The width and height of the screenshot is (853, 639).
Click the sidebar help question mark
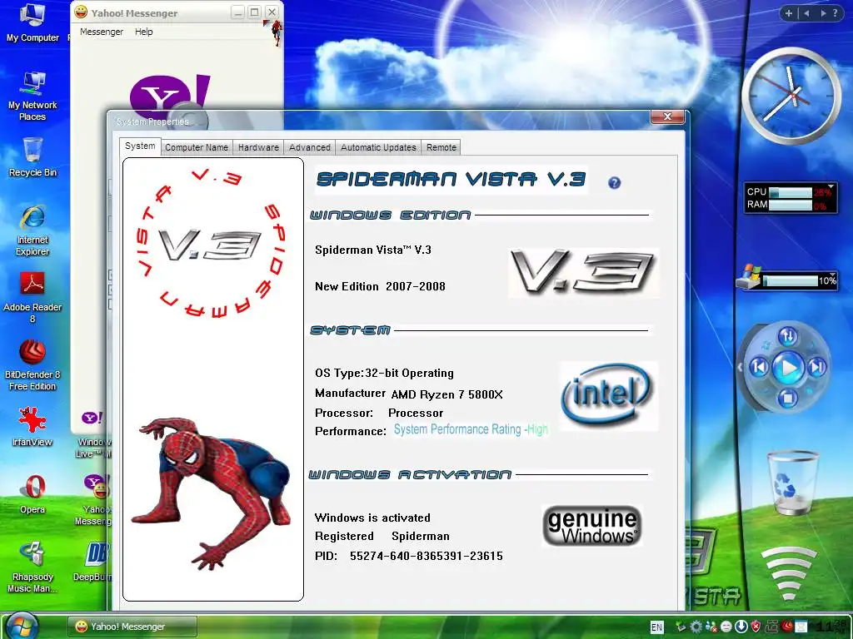(836, 13)
